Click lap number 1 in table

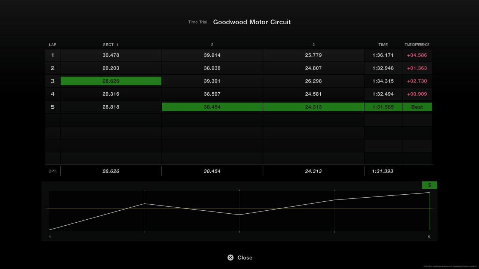pyautogui.click(x=52, y=55)
